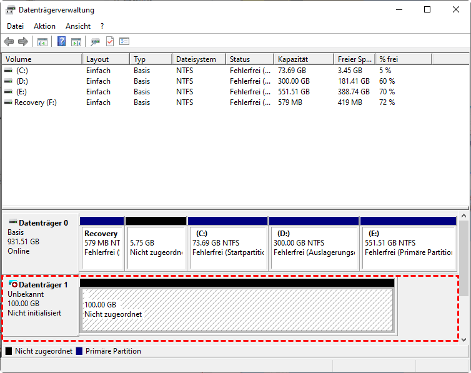
Task: Click scroll up arrow of disk pane
Action: tap(464, 216)
